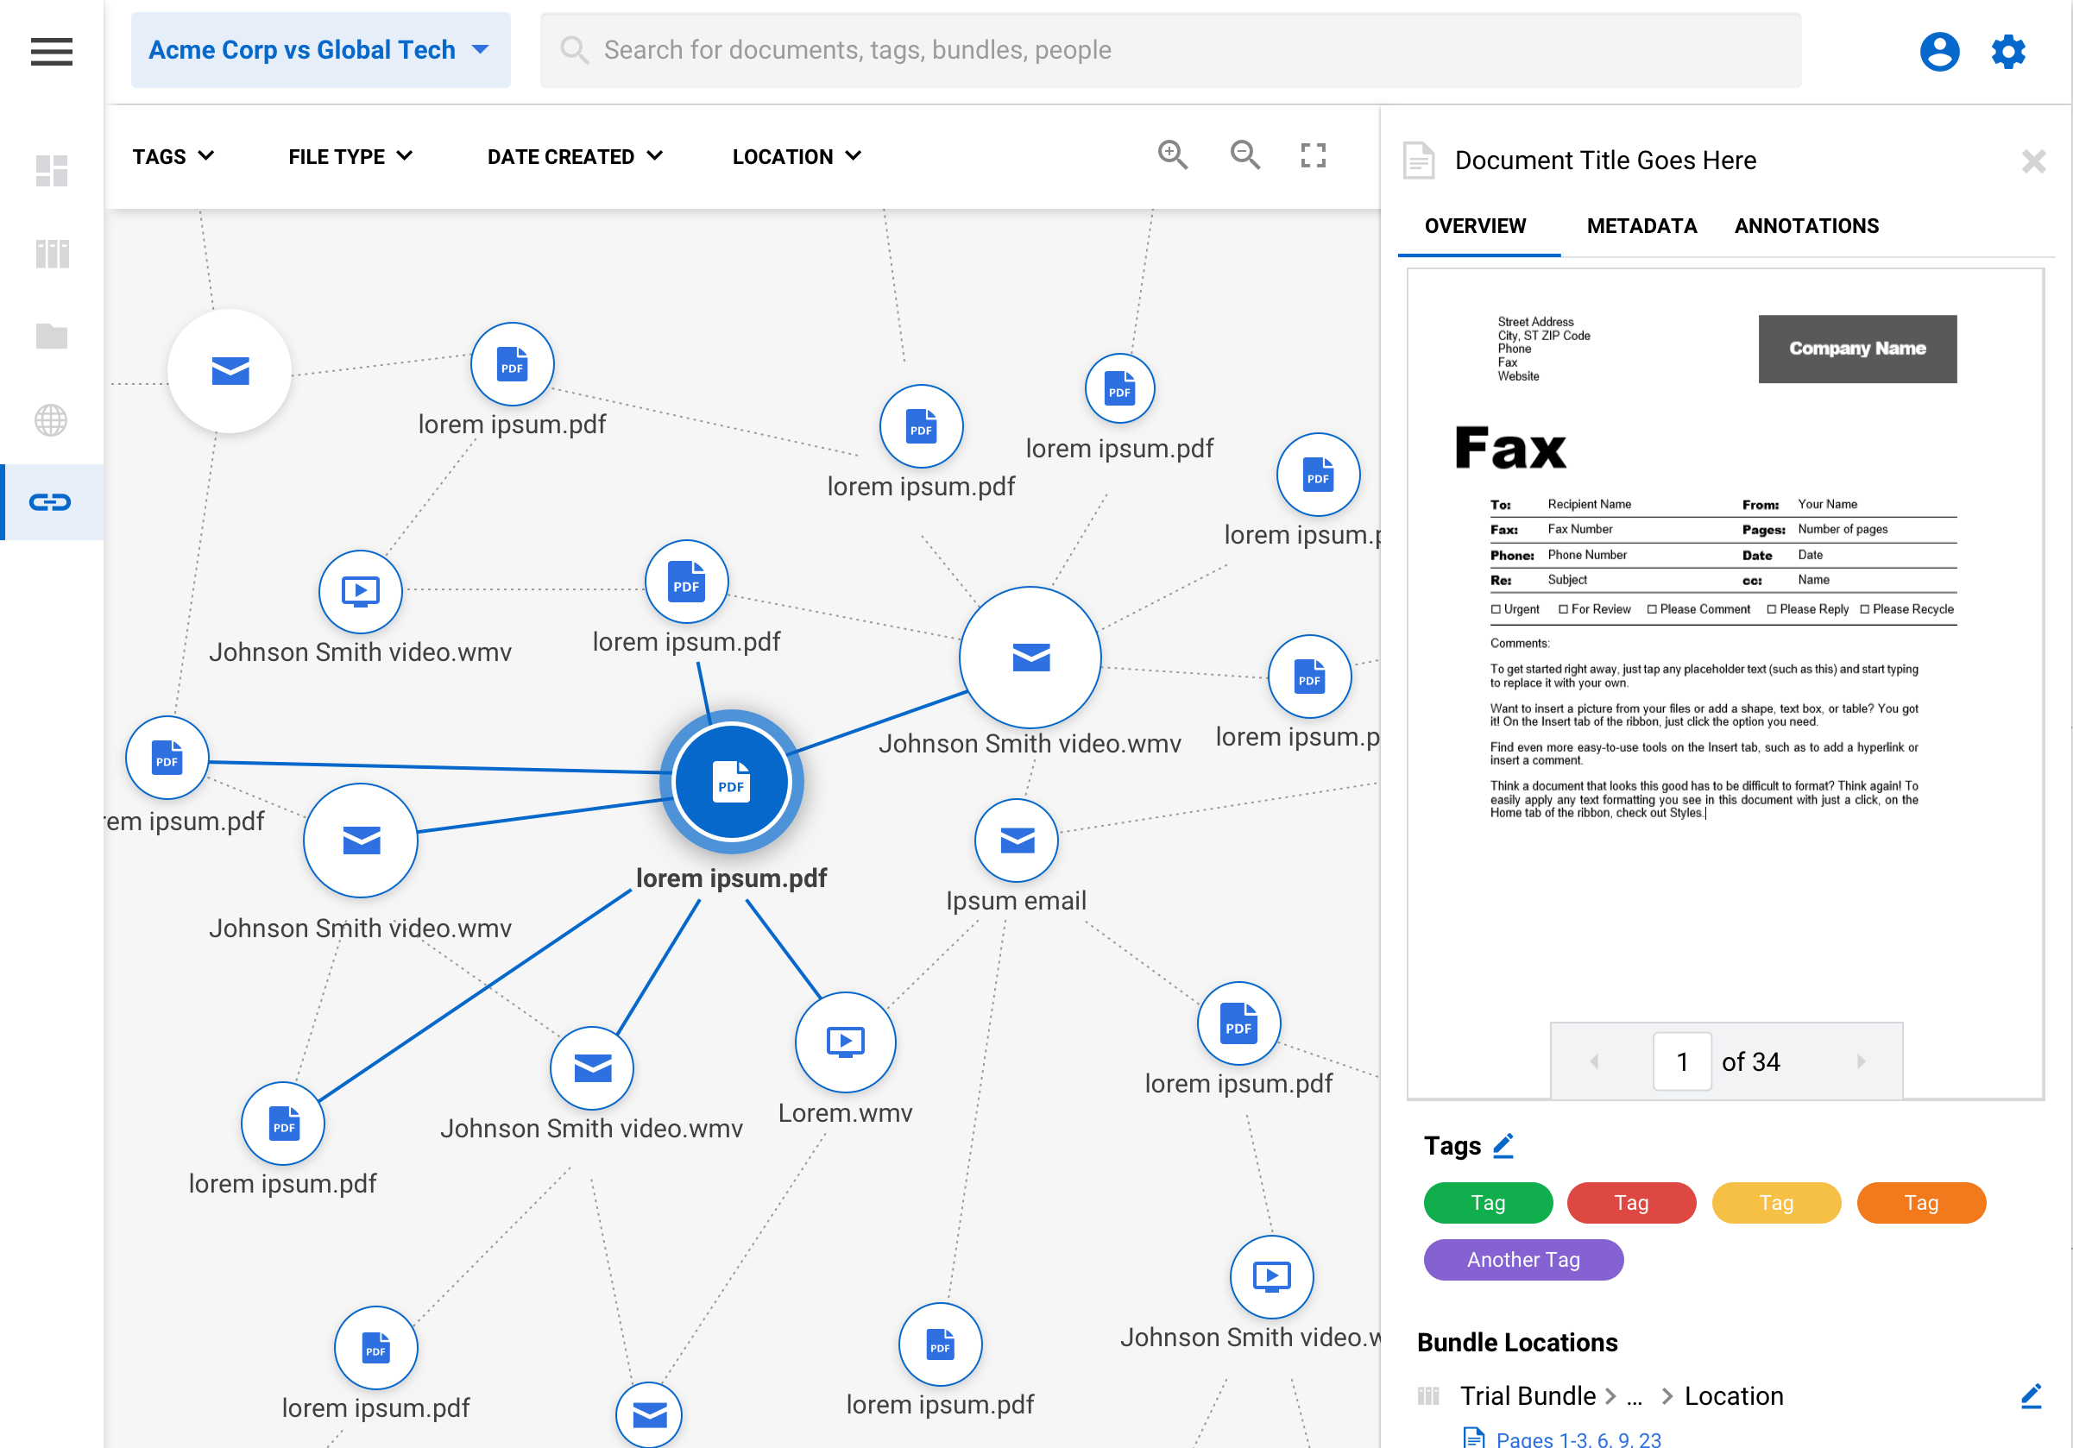
Task: Select the Ipsum email node
Action: (x=1016, y=840)
